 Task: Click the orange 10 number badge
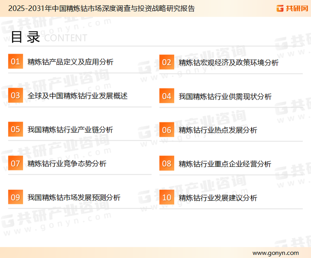click(x=167, y=197)
